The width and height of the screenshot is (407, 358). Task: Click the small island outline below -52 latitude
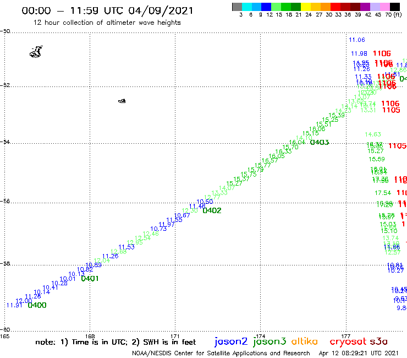tap(122, 101)
